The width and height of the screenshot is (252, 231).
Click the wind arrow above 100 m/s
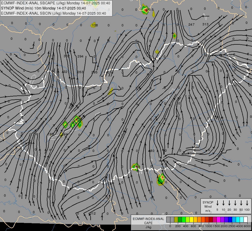pos(247,203)
